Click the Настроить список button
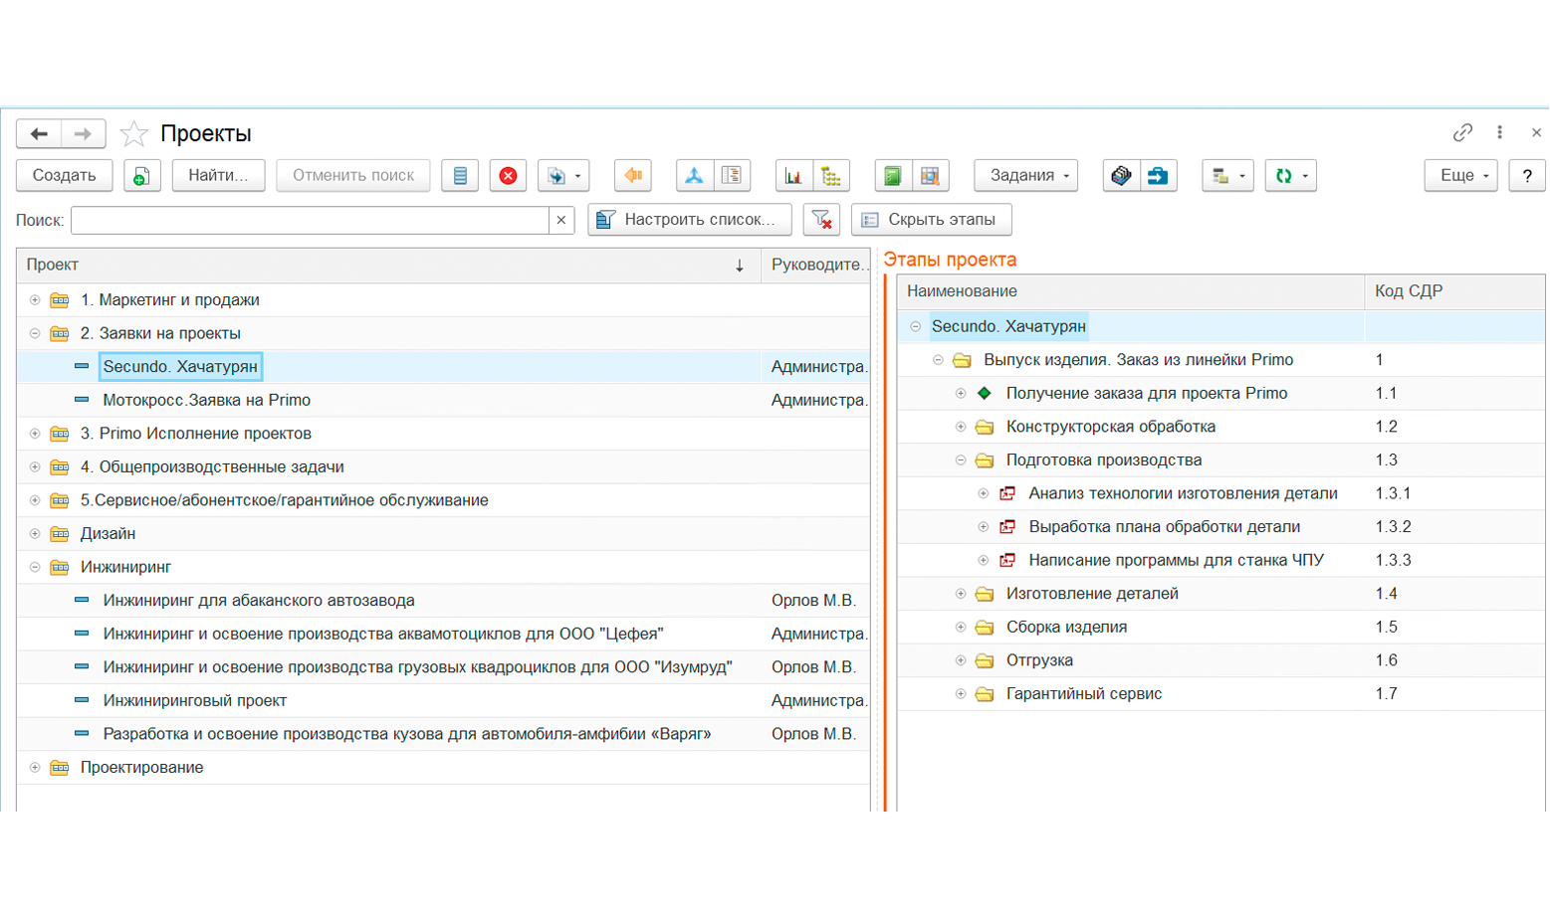Viewport: 1550px width, 917px height. (690, 220)
